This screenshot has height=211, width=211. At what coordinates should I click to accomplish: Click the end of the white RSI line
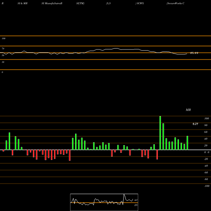[187, 54]
